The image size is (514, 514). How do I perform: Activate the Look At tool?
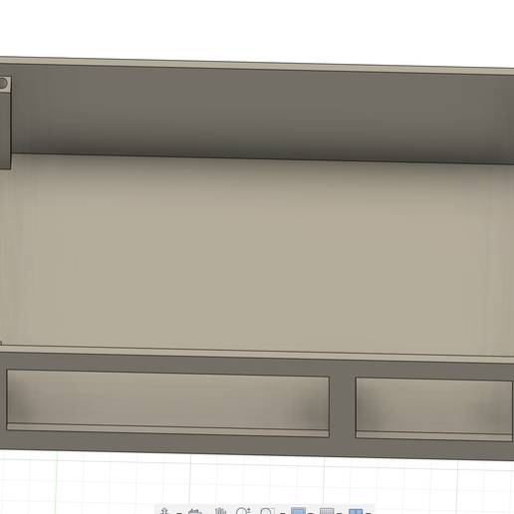(195, 511)
